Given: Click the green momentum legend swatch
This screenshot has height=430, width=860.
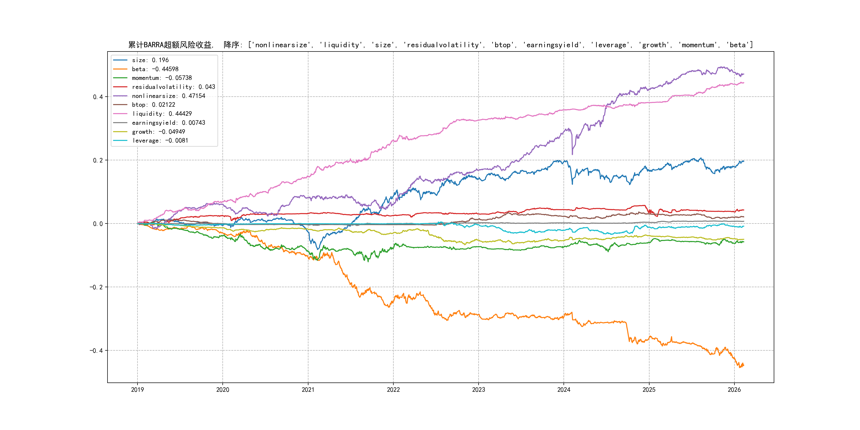Looking at the screenshot, I should click(120, 78).
